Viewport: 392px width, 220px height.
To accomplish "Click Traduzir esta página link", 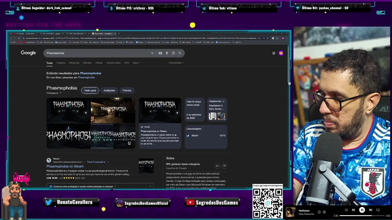I will (x=96, y=162).
